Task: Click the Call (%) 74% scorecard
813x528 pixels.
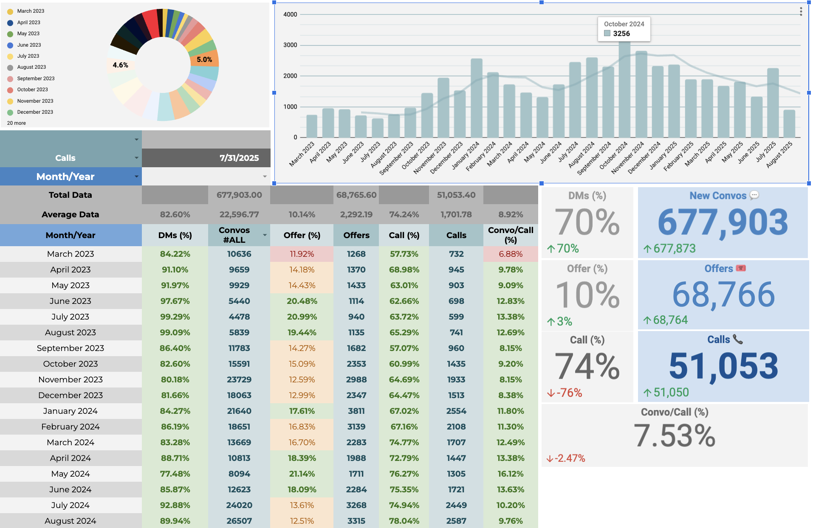Action: [x=587, y=367]
